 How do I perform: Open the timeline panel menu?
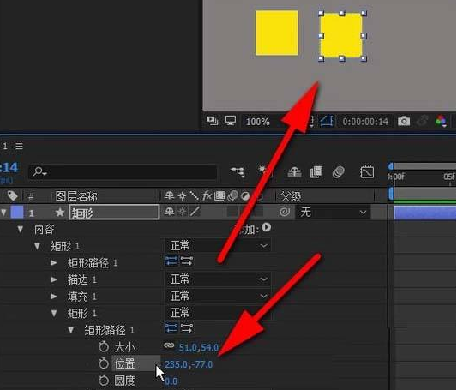(19, 146)
